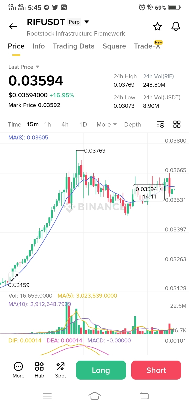Tap the current price tag 0.03594 arrow
Screen dimensions: 189x407
point(160,189)
